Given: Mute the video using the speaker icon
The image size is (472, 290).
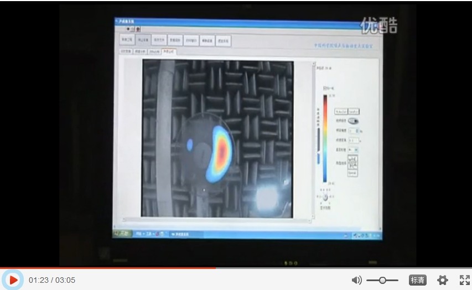Looking at the screenshot, I should [356, 280].
